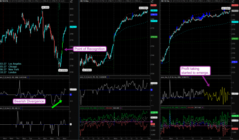Click the chart tool icon atop the 1m chart's price axis
Screen dimensions: 239x140
click(x=234, y=2)
